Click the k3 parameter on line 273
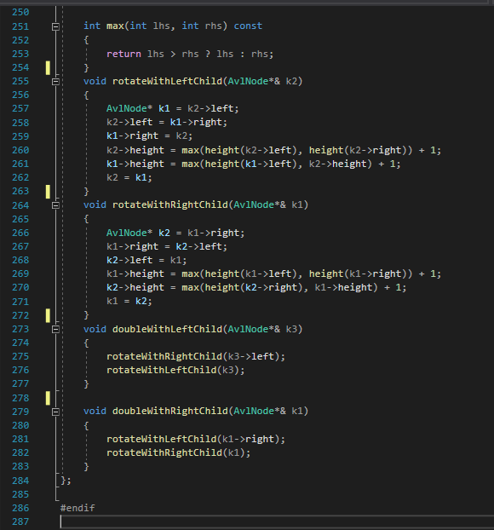This screenshot has height=530, width=494. pyautogui.click(x=291, y=329)
